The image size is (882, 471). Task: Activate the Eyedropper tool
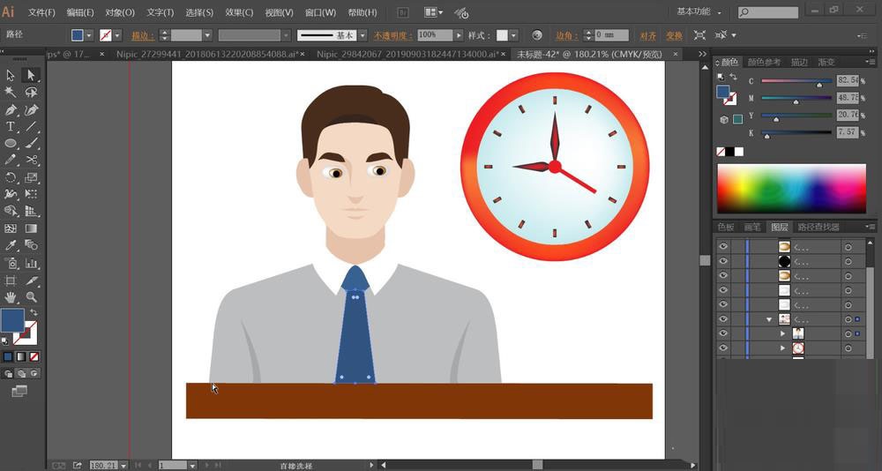click(11, 245)
